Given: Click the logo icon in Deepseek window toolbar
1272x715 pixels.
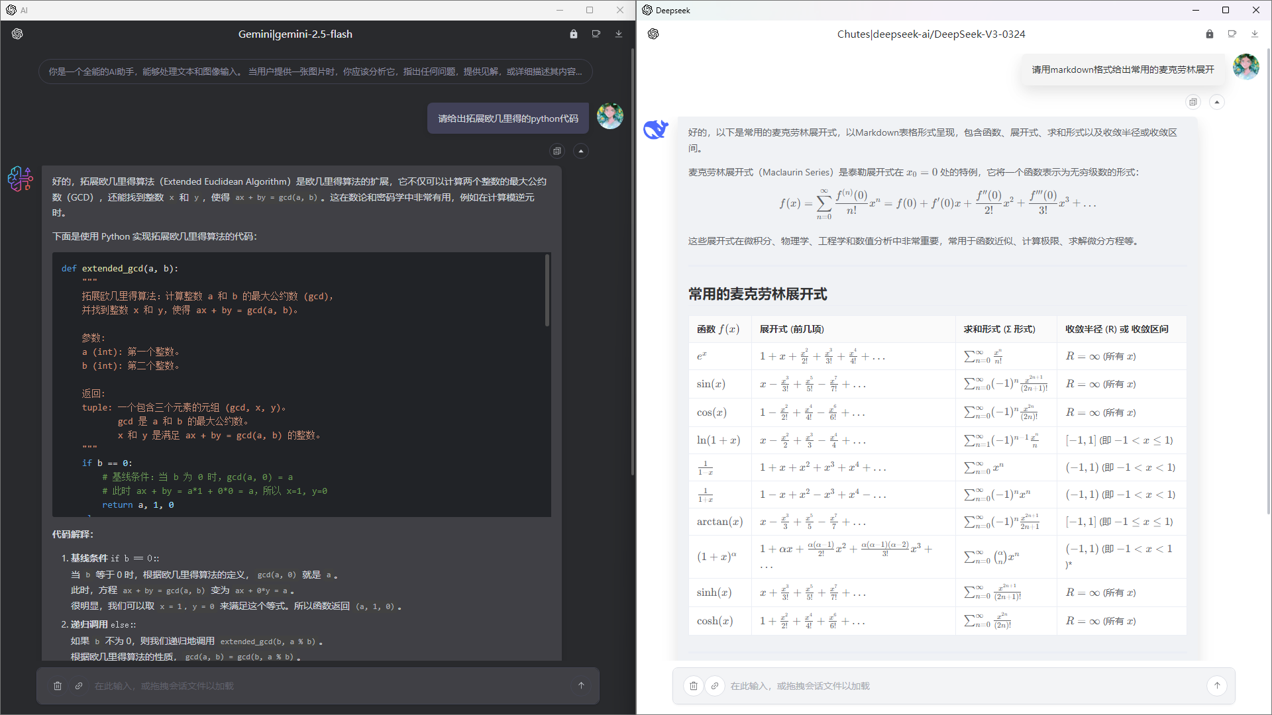Looking at the screenshot, I should [x=653, y=34].
